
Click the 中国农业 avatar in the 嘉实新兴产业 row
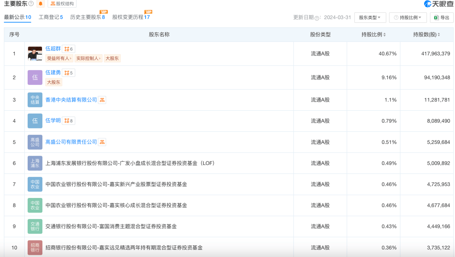[x=35, y=184]
